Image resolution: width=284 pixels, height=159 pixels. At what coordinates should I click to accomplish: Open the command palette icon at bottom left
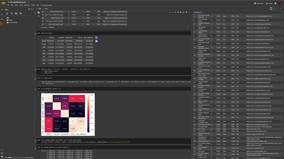tap(2, 153)
